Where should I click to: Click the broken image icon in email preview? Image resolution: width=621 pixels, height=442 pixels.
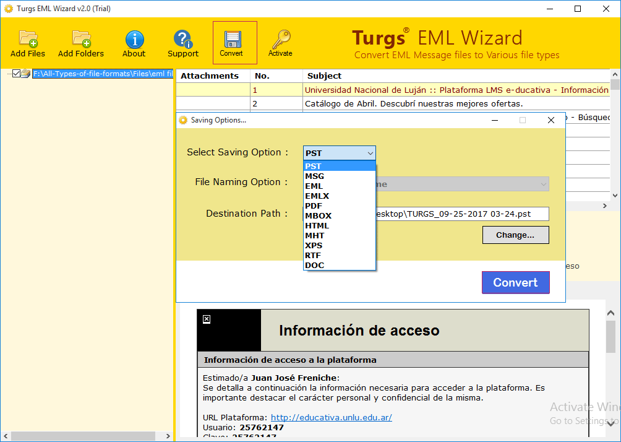pyautogui.click(x=207, y=319)
